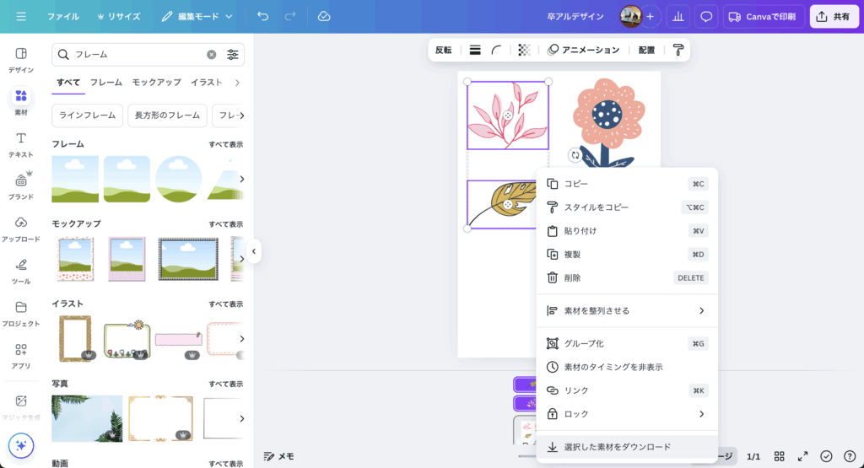Click すべて表示 next to イラスト
This screenshot has width=864, height=468.
click(x=225, y=304)
